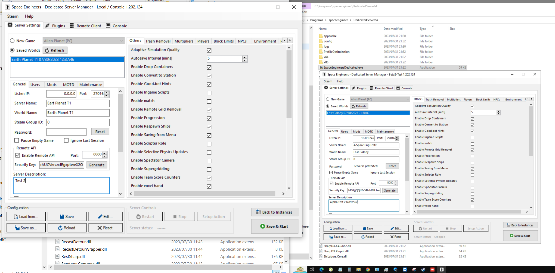Open the Alien Planet [PC] dropdown

(x=83, y=41)
